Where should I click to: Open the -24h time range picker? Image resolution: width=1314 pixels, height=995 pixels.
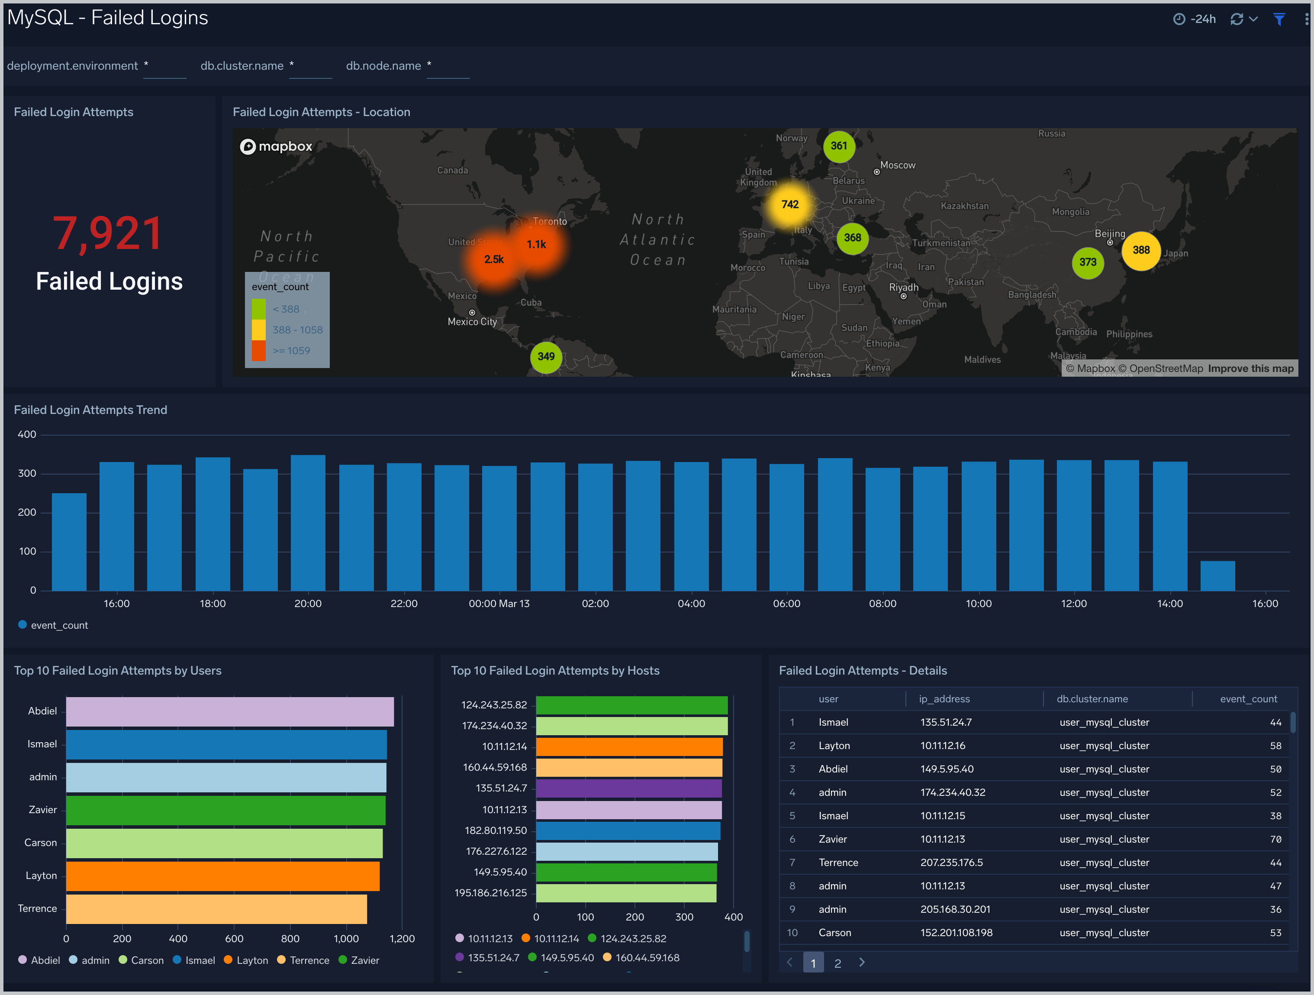tap(1194, 19)
